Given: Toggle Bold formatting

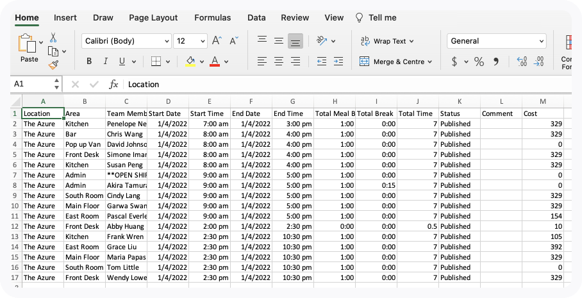Looking at the screenshot, I should (x=89, y=62).
